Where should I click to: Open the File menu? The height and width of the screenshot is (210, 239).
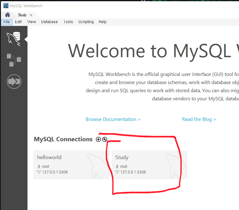point(7,22)
